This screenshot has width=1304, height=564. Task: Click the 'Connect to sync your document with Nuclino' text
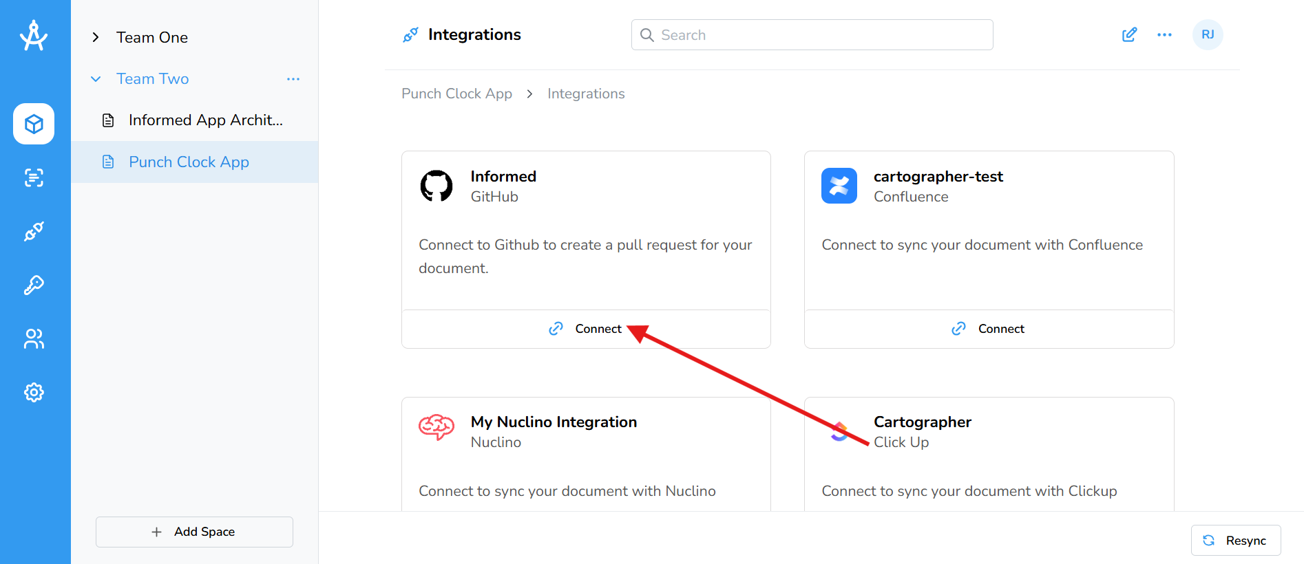click(567, 491)
